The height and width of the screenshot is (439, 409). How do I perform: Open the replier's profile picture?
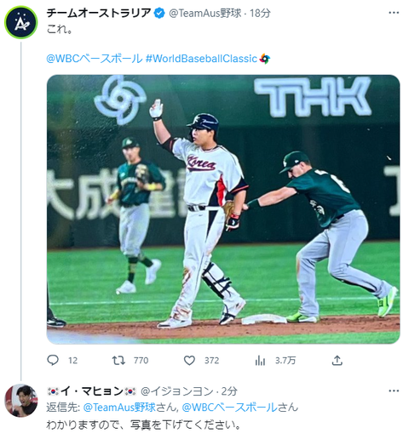click(21, 401)
